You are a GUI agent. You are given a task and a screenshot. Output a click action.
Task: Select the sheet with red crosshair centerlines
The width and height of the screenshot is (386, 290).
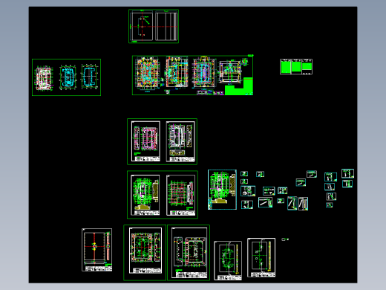pyautogui.click(x=96, y=250)
